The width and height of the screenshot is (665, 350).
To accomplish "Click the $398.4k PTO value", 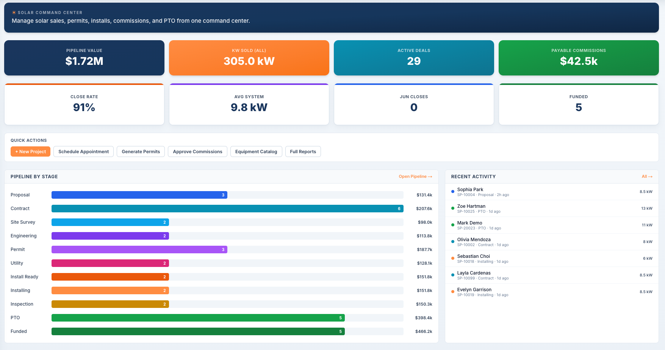I will pyautogui.click(x=424, y=318).
